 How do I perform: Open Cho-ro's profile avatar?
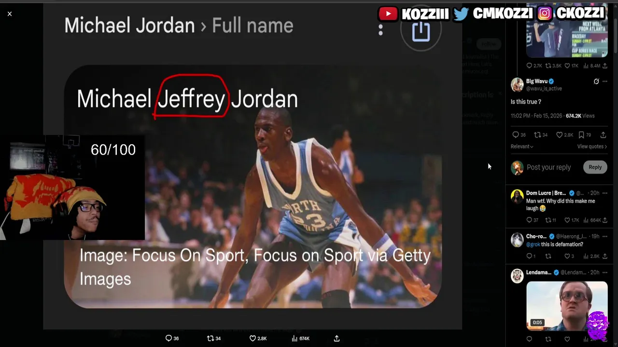point(517,240)
